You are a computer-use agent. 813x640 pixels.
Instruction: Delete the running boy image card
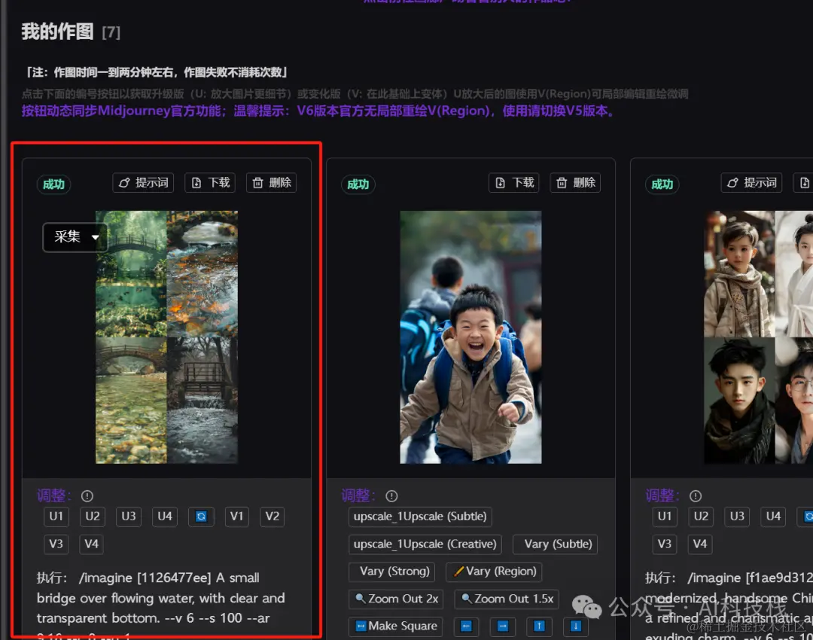[x=576, y=182]
